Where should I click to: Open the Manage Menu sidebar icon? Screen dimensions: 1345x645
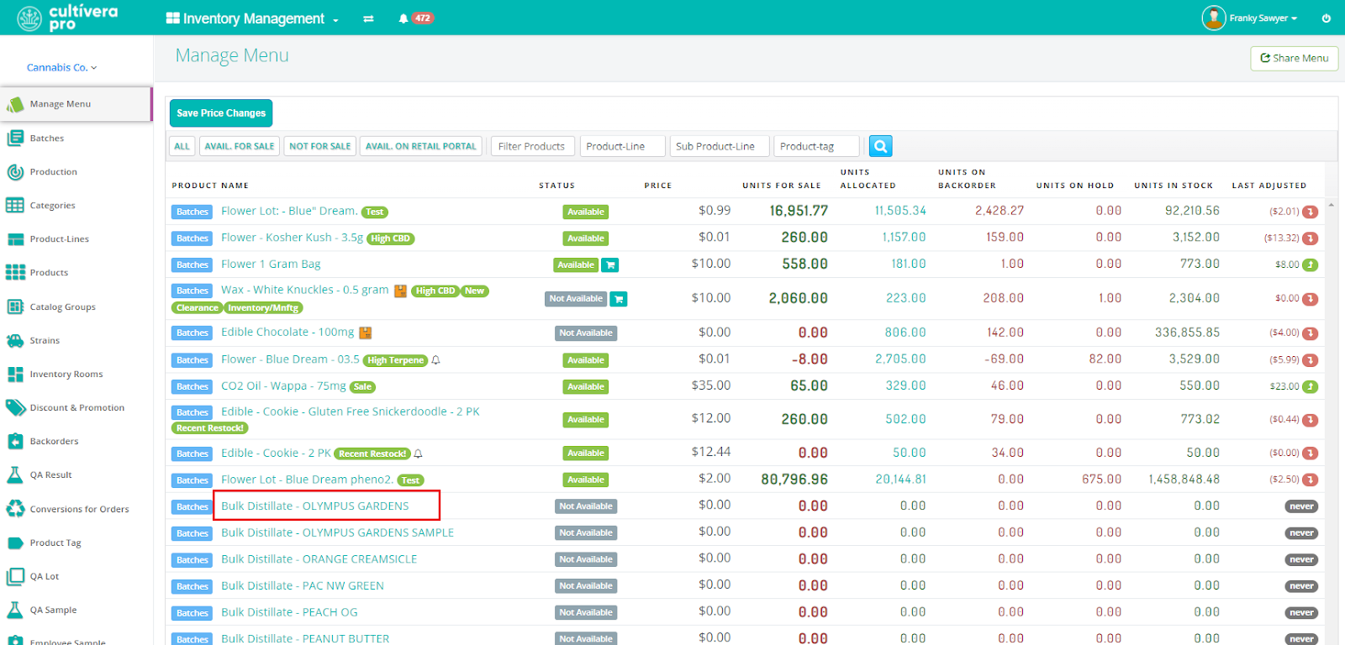(14, 104)
